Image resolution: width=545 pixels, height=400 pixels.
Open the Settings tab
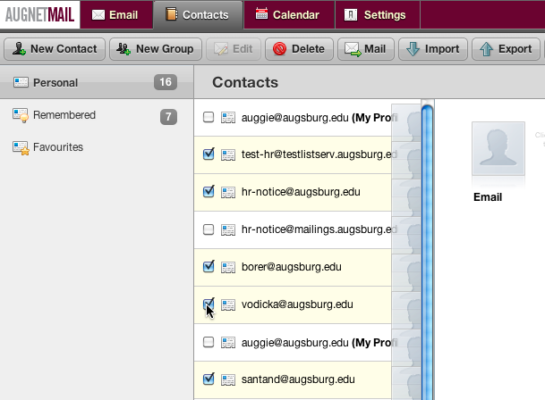click(x=378, y=15)
